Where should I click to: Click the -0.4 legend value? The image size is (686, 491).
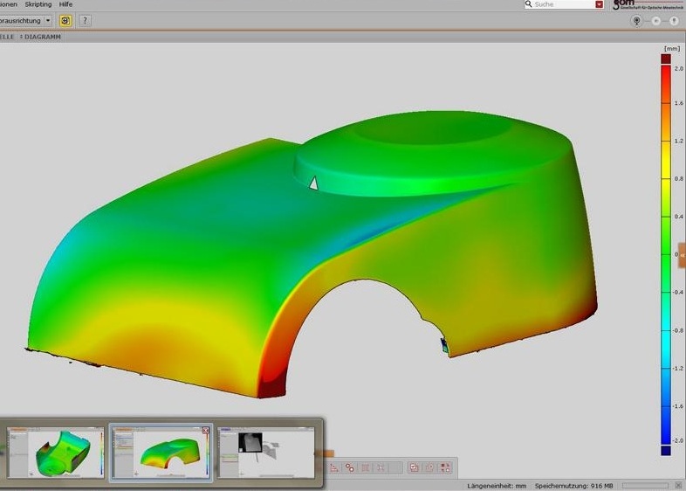click(677, 292)
